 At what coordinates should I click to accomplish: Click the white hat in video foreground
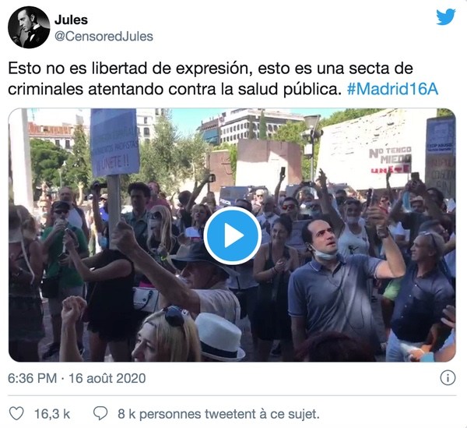219,336
